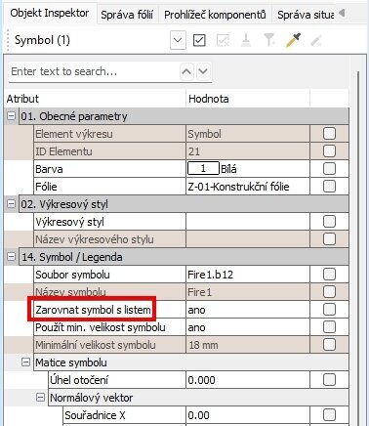Click the Barva color swatch showing 1
This screenshot has height=426, width=369.
point(203,168)
